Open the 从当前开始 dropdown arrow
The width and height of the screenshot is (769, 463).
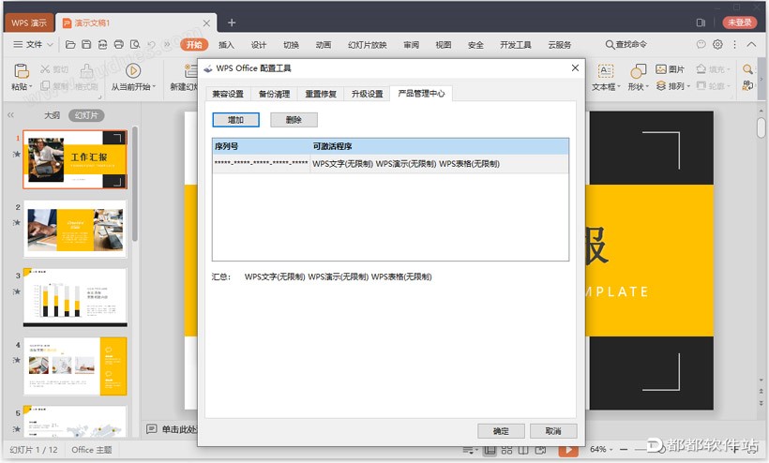154,87
